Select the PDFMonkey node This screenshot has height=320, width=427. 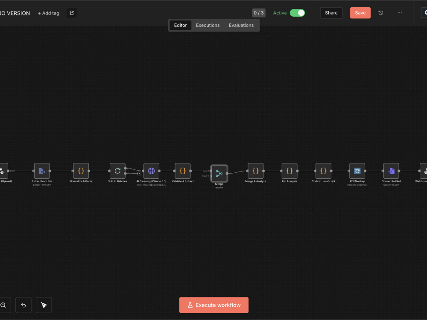[x=357, y=171]
